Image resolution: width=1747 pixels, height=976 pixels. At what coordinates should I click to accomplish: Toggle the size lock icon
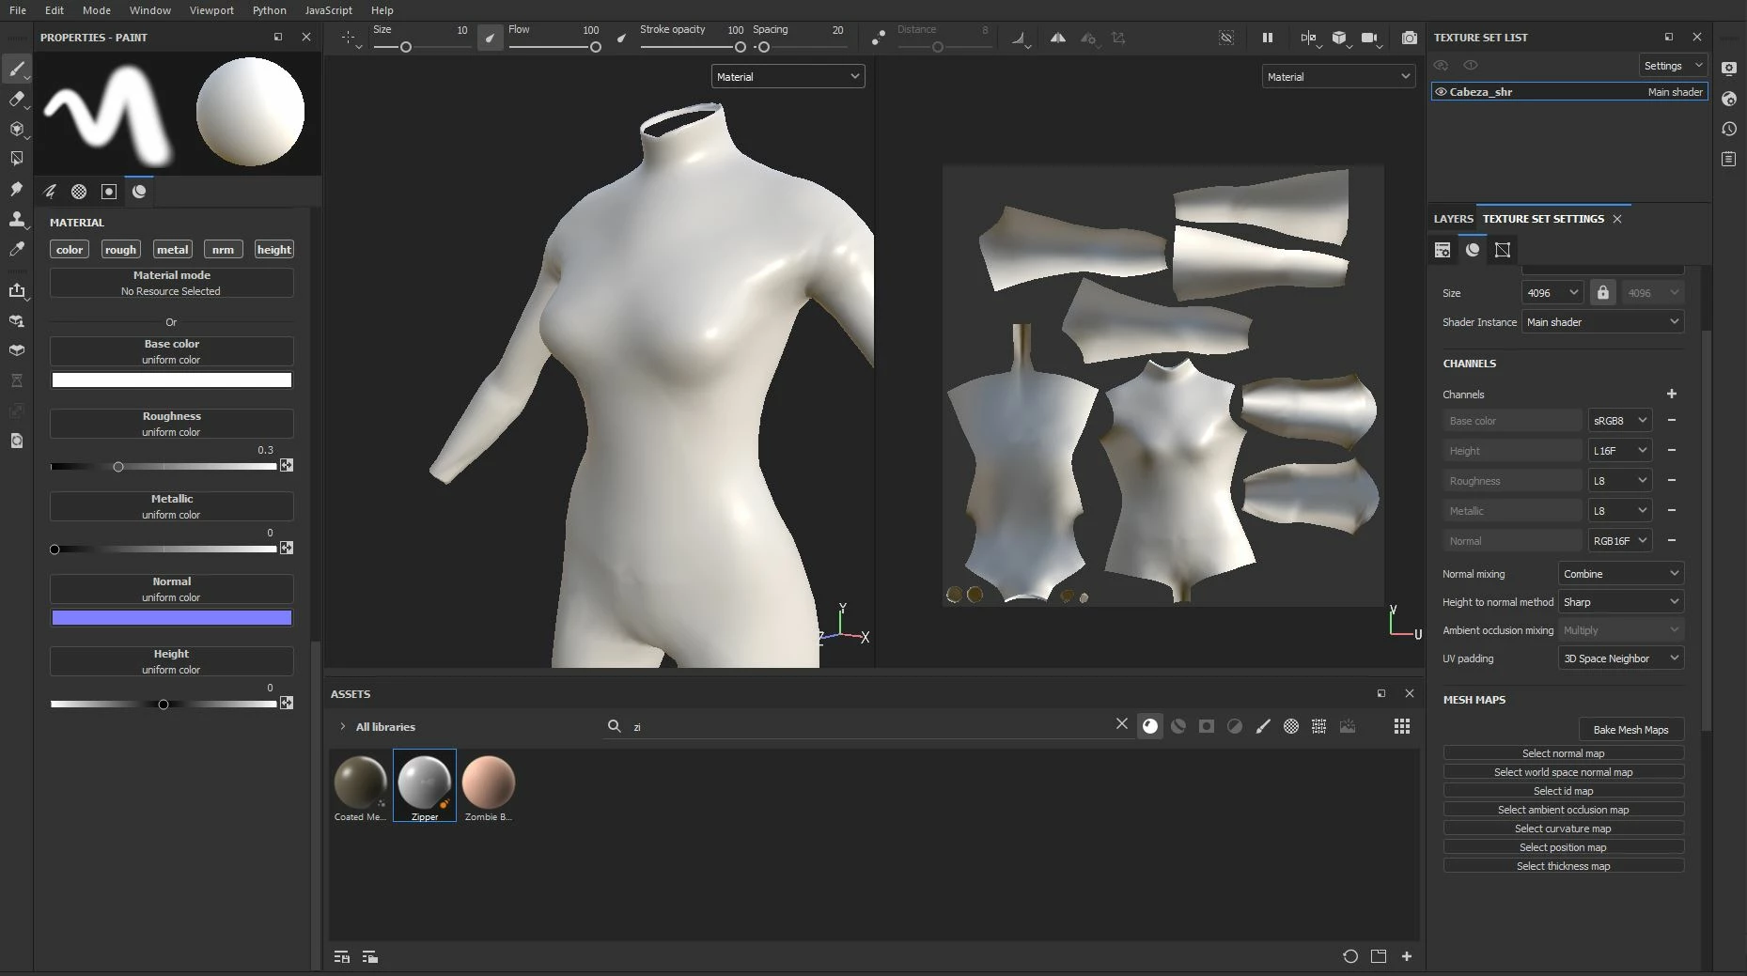pyautogui.click(x=1602, y=293)
